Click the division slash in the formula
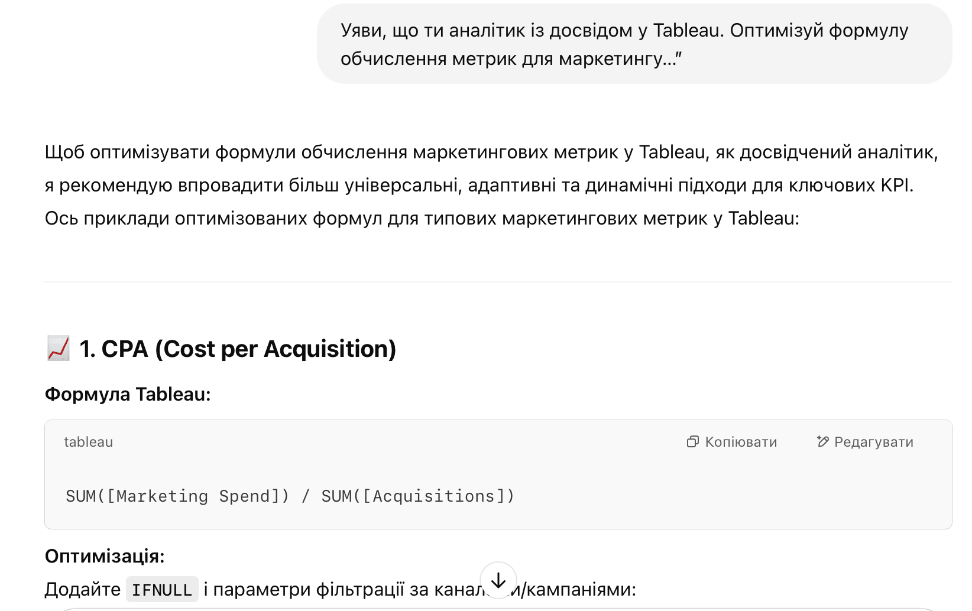The width and height of the screenshot is (972, 611). (x=306, y=496)
